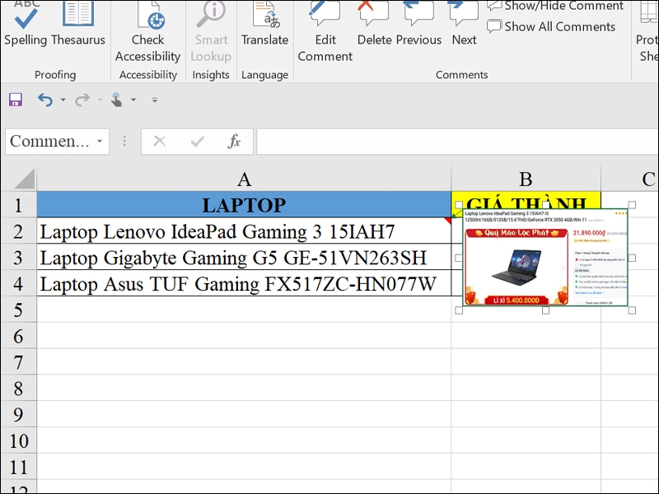Select cell Laptop Asus TUF Gaming
659x494 pixels.
click(244, 283)
